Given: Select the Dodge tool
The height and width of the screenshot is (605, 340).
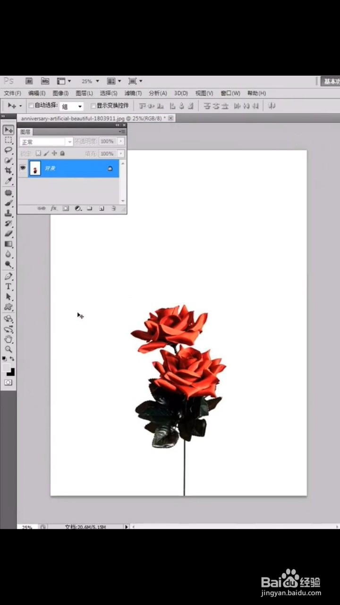Looking at the screenshot, I should tap(8, 265).
